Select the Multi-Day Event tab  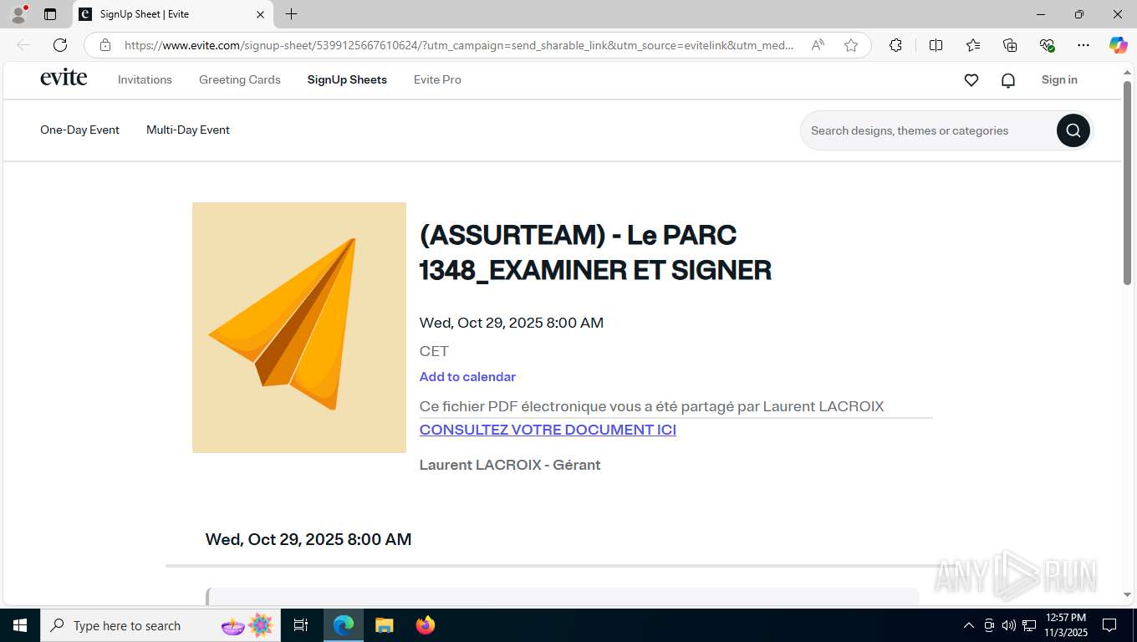[x=188, y=130]
